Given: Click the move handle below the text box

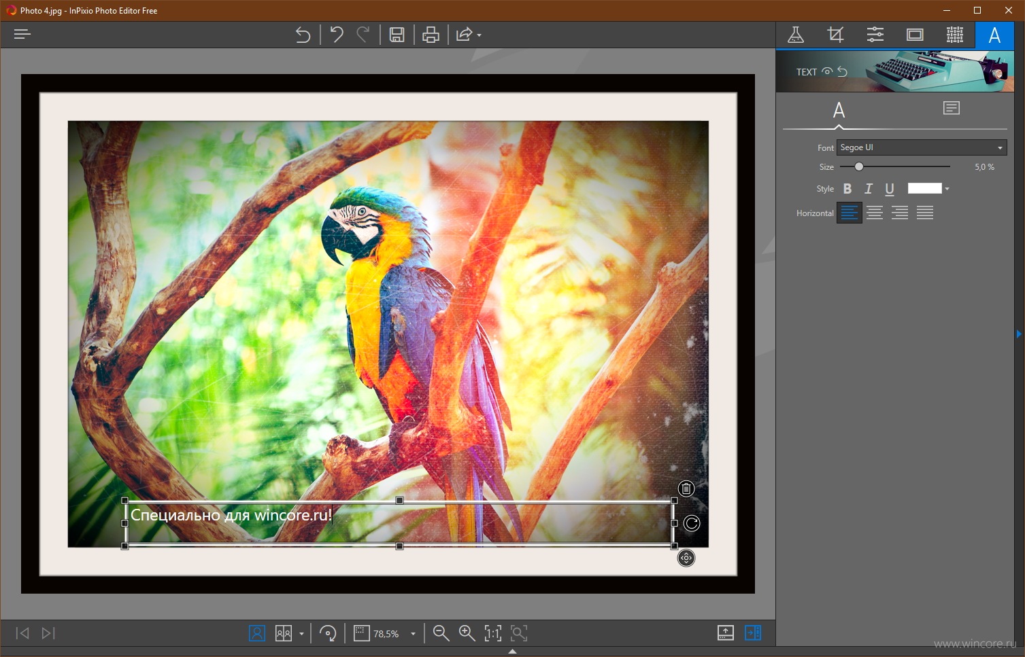Looking at the screenshot, I should (686, 558).
